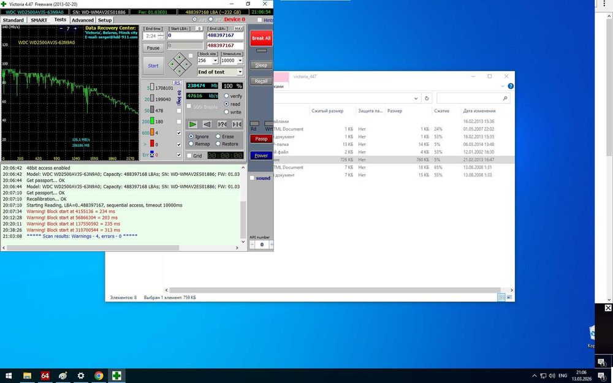This screenshot has height=383, width=613.
Task: Click the red Break All button
Action: click(261, 38)
